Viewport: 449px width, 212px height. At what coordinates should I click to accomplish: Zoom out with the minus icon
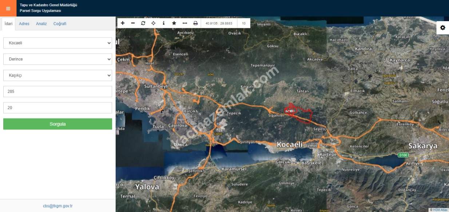pyautogui.click(x=133, y=23)
